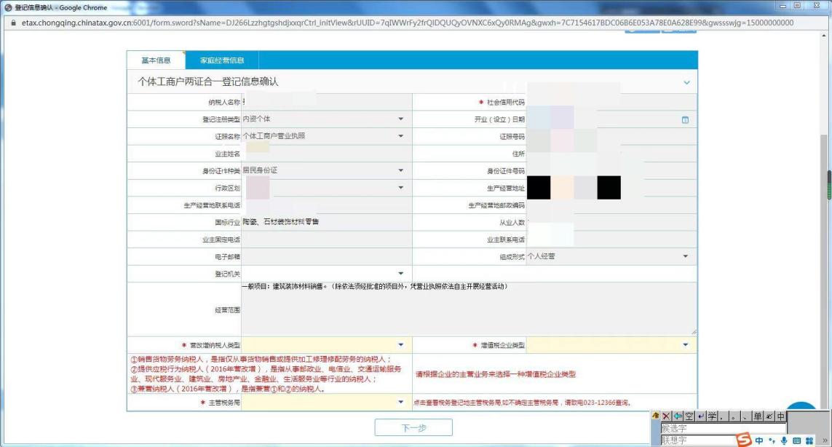The width and height of the screenshot is (832, 447).
Task: Expand the 营改增纳税人类型 dropdown
Action: 400,345
